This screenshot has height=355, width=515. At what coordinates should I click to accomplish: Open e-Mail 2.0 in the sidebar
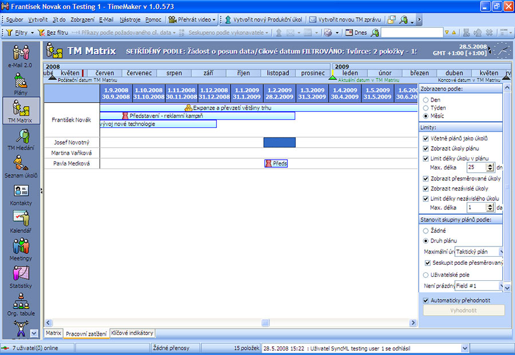pyautogui.click(x=21, y=56)
